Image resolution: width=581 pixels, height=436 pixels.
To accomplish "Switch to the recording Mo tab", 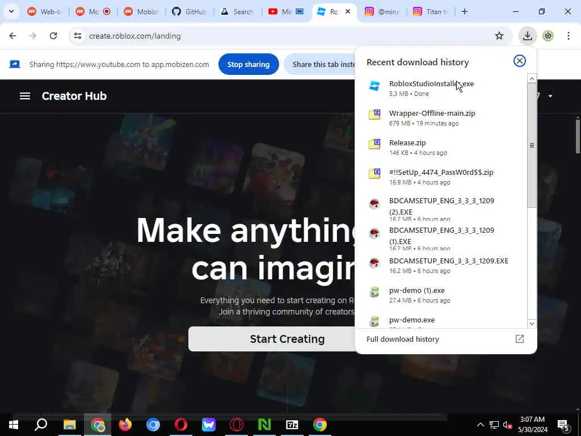I will (x=94, y=11).
